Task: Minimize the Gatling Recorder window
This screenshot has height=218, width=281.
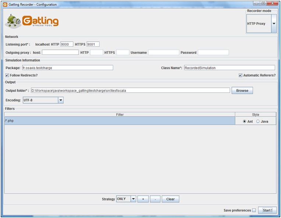Action: (257, 3)
